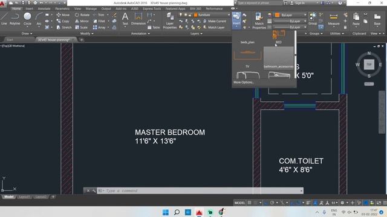The image size is (387, 217).
Task: Switch to the Manage ribbon tab
Action: pos(91,8)
